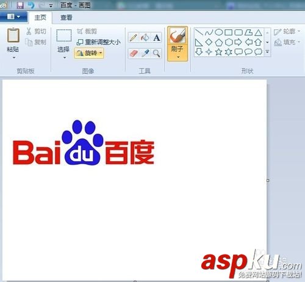Select the Curve shape
Viewport: 305px width, 282px height.
tap(209, 32)
